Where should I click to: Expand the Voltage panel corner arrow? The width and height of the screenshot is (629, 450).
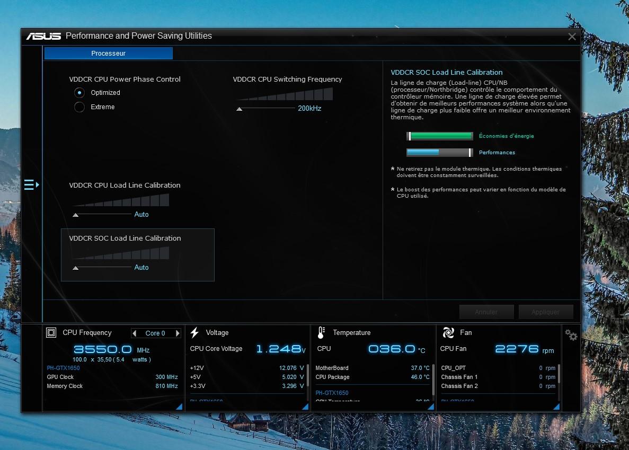(x=305, y=407)
